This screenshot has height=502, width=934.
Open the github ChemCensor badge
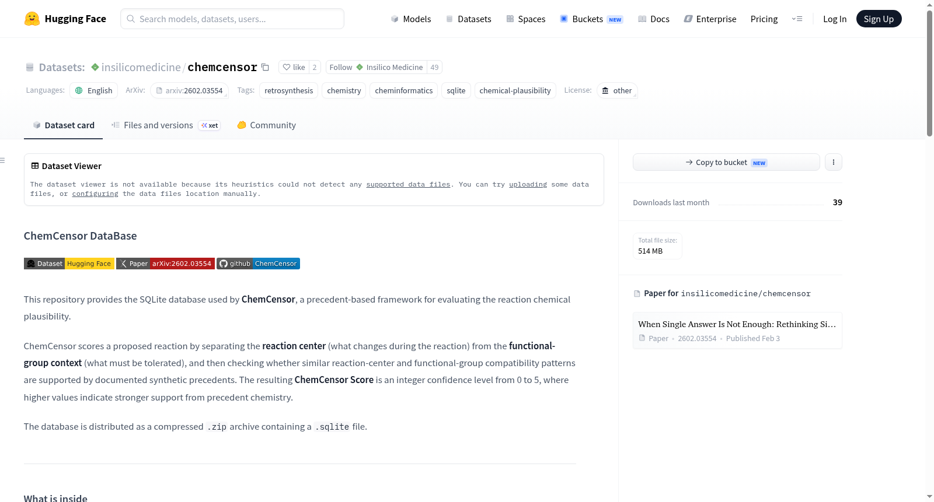[x=258, y=264]
